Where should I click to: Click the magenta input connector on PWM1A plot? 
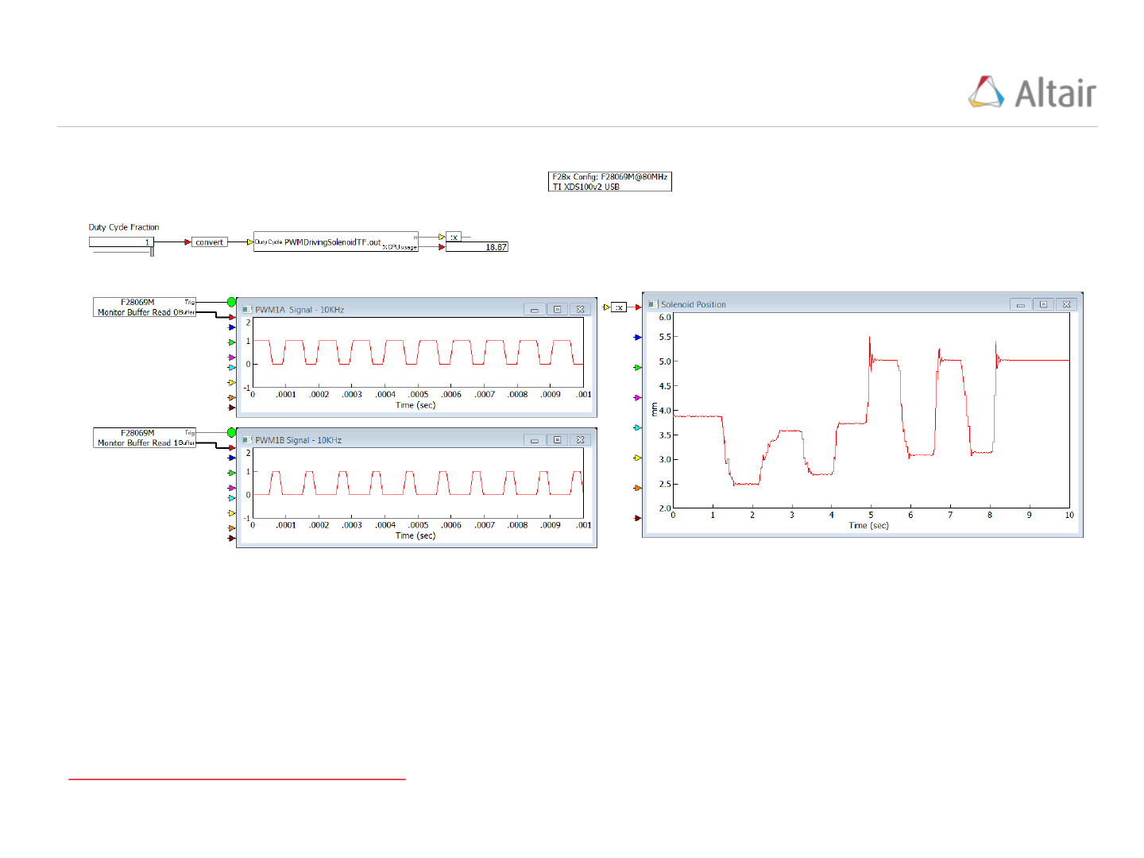click(232, 357)
